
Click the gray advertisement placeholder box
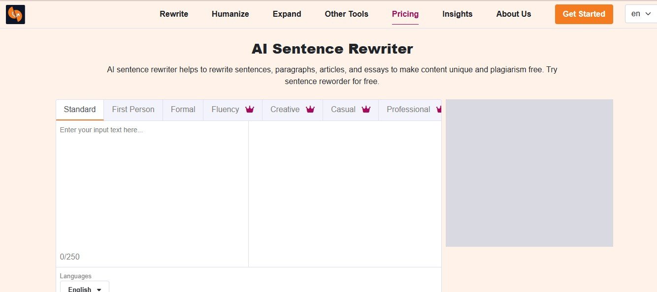pos(529,173)
